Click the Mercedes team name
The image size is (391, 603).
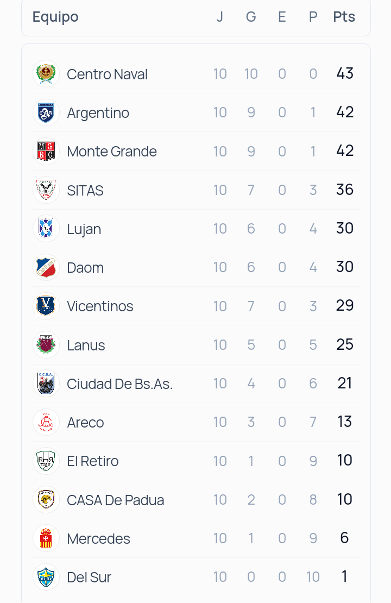[98, 539]
